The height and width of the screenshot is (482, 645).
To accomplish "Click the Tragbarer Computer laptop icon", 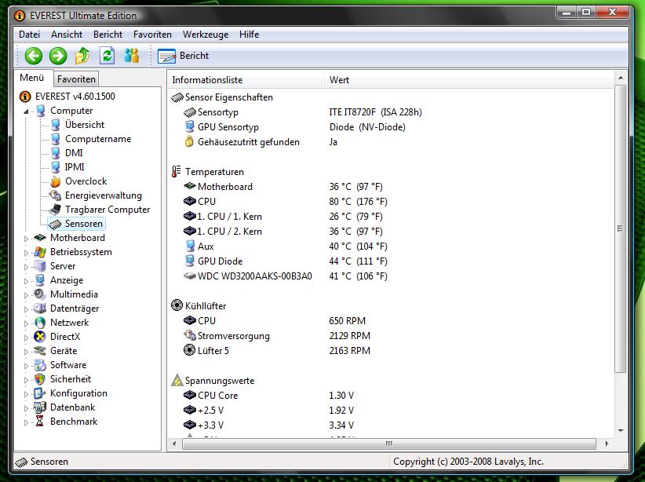I will 55,210.
